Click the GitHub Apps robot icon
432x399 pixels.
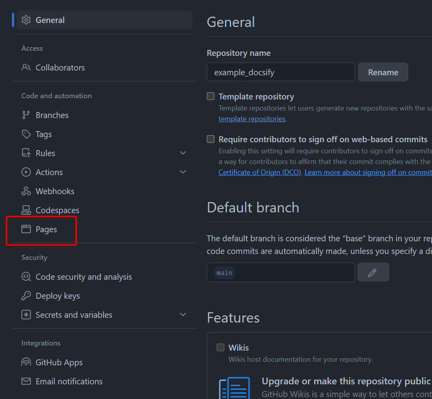click(x=26, y=362)
